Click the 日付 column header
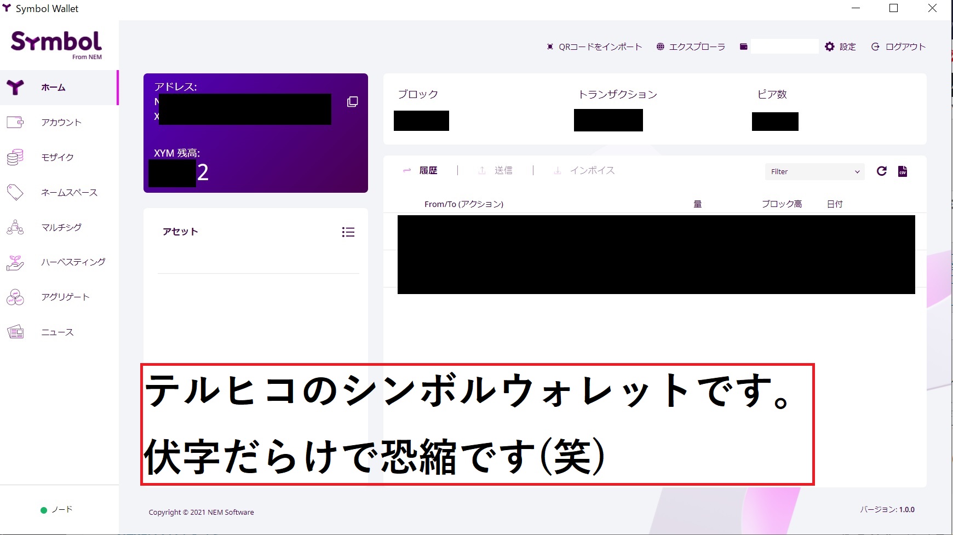Screen dimensions: 953x535 [835, 204]
